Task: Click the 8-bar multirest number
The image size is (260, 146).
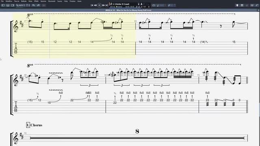Action: [x=137, y=131]
